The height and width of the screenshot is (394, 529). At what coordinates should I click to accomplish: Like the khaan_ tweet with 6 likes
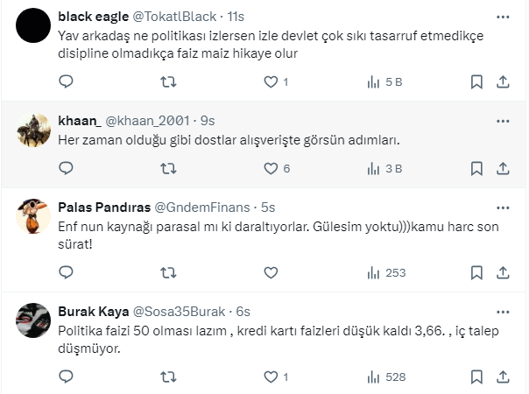click(x=273, y=169)
